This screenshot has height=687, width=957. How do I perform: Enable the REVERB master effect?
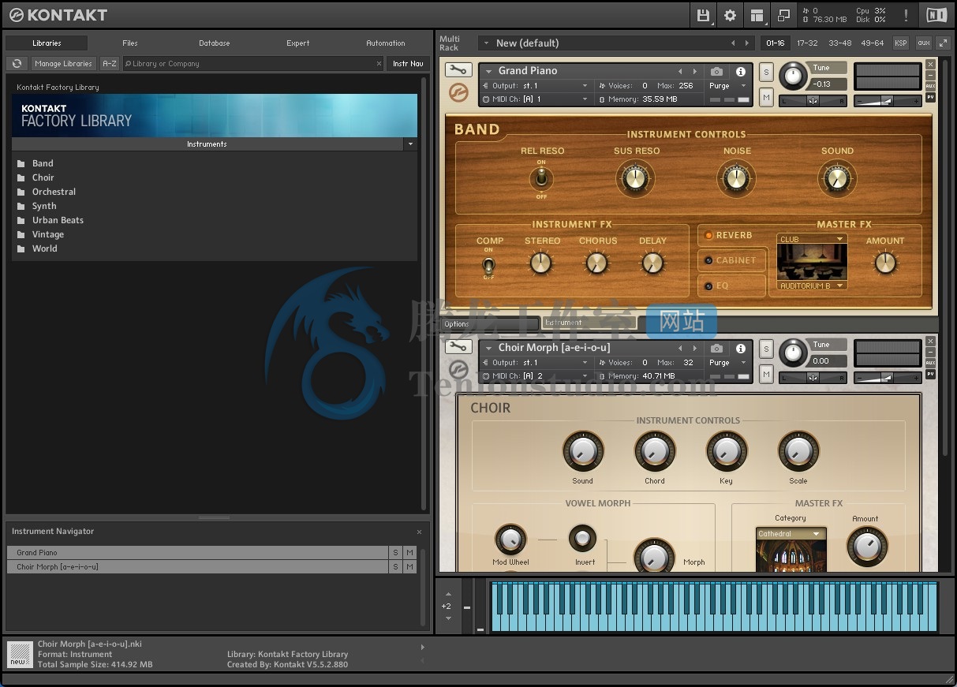[x=708, y=235]
